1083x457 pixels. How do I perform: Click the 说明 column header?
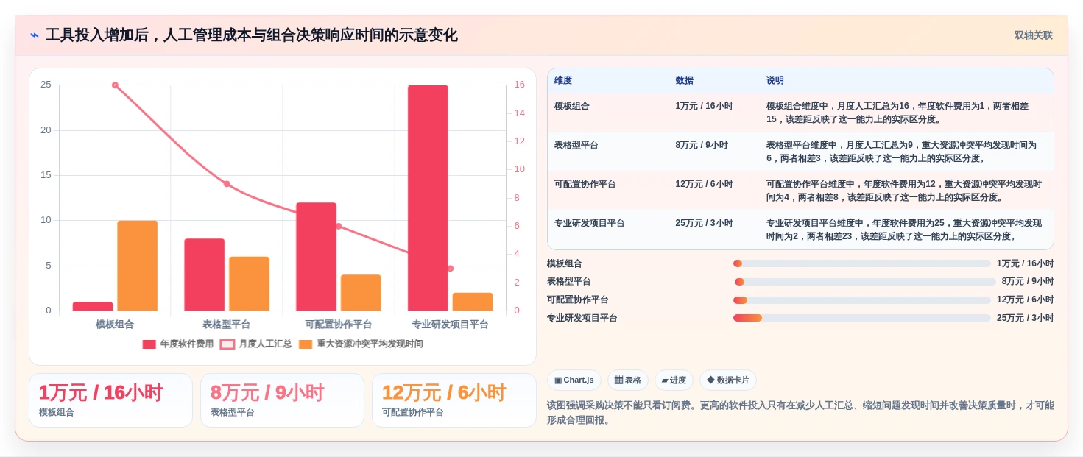click(x=906, y=81)
